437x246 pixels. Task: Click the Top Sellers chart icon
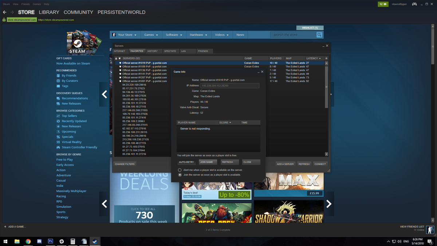(x=58, y=116)
